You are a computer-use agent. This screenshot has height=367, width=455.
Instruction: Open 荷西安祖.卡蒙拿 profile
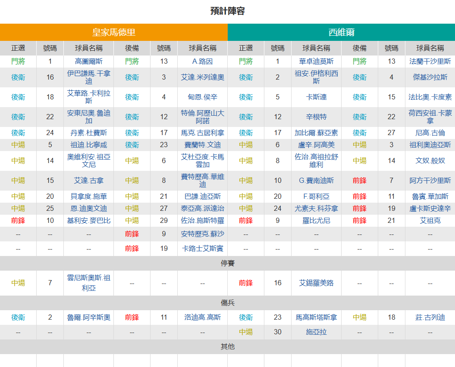pyautogui.click(x=430, y=117)
